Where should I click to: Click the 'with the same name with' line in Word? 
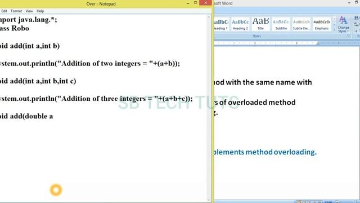[x=263, y=82]
